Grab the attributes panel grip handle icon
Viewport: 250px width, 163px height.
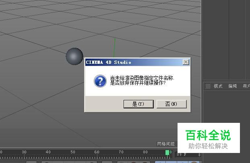coord(208,86)
